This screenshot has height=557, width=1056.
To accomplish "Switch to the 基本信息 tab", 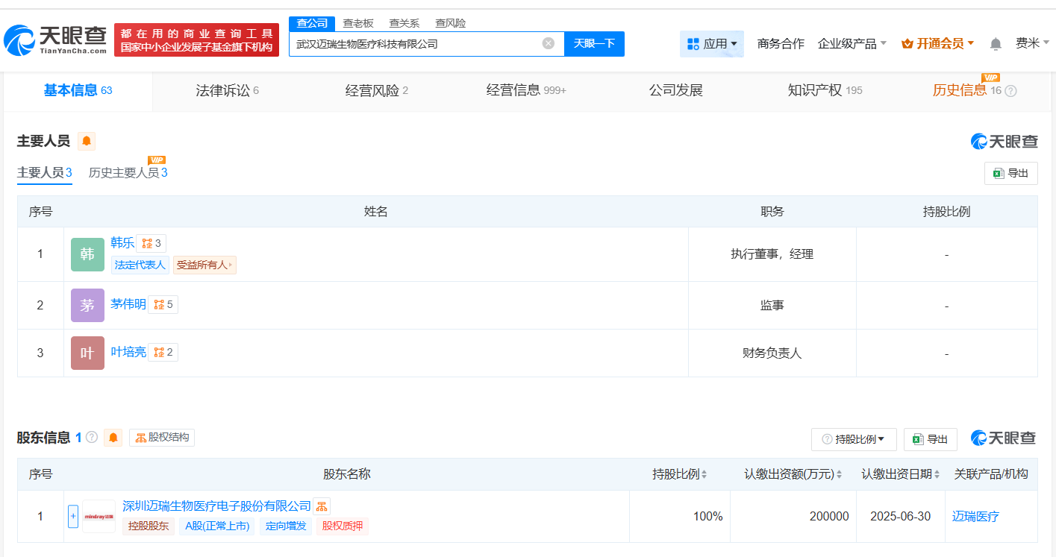I will click(x=78, y=90).
